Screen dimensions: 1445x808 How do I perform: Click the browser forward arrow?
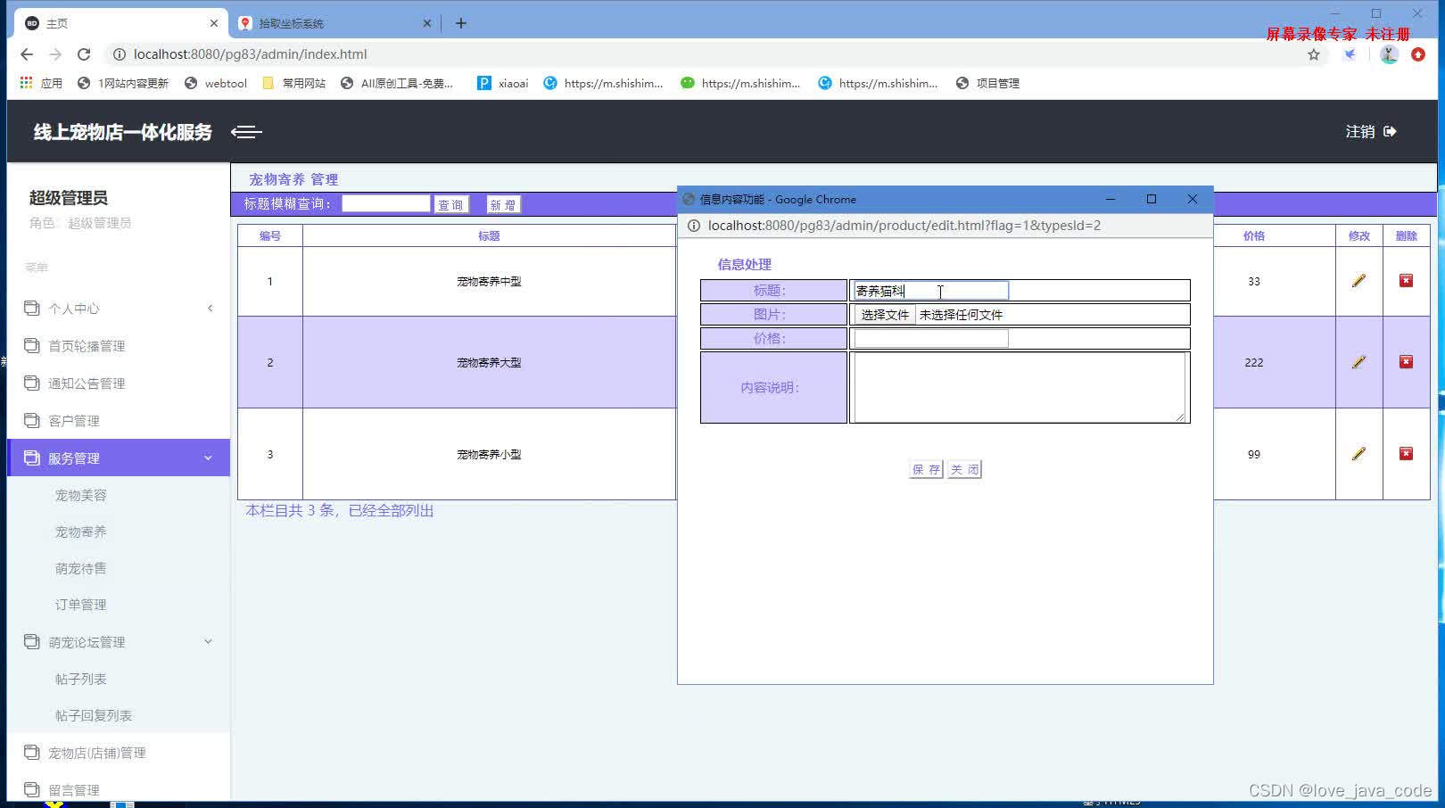coord(55,54)
